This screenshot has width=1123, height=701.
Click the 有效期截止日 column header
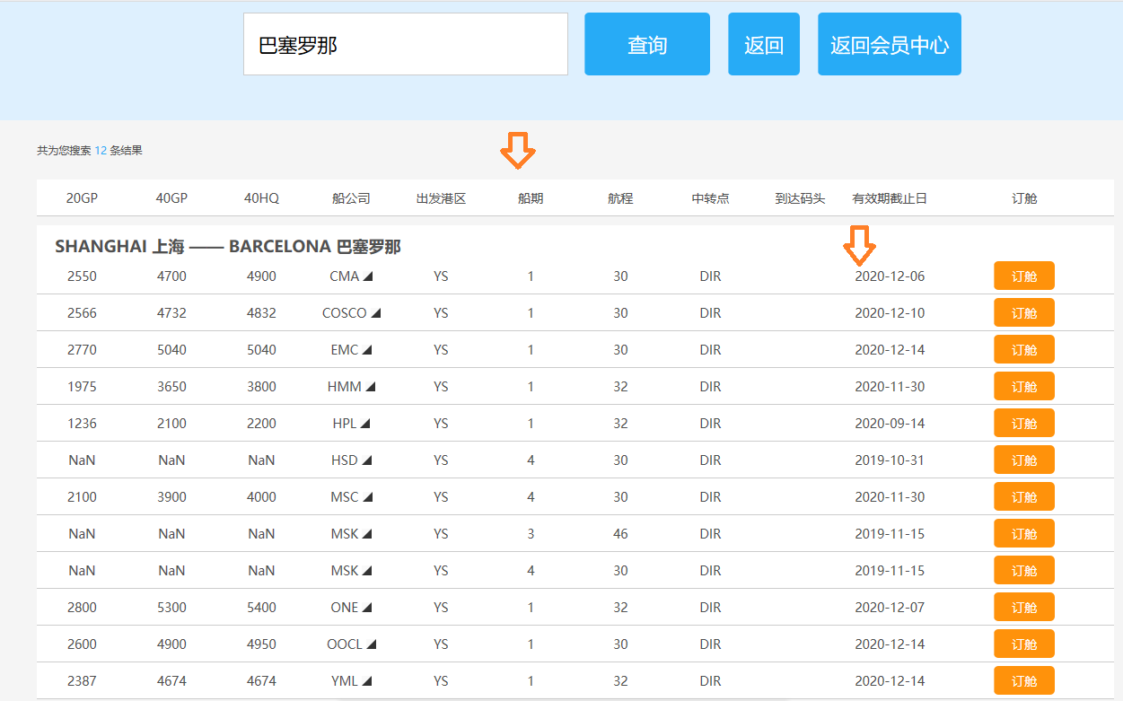[x=890, y=198]
